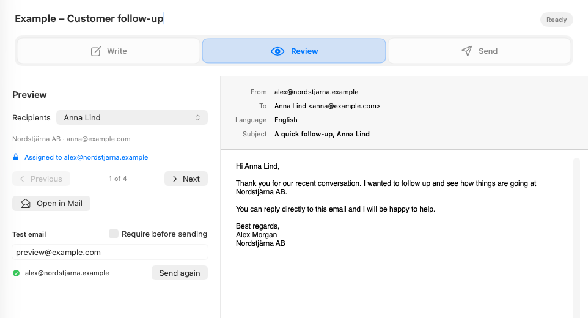
Task: Click the Language value English
Action: 286,120
